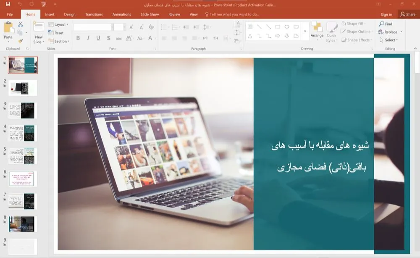Select the triangle shape in the shapes gallery
This screenshot has width=420, height=258.
pyautogui.click(x=250, y=36)
